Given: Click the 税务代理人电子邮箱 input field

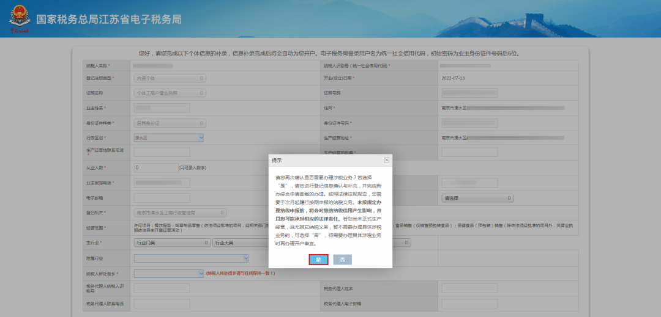Looking at the screenshot, I should 469,304.
